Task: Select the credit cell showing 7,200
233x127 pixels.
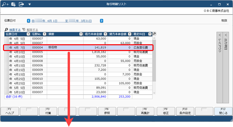Action: tap(120, 74)
